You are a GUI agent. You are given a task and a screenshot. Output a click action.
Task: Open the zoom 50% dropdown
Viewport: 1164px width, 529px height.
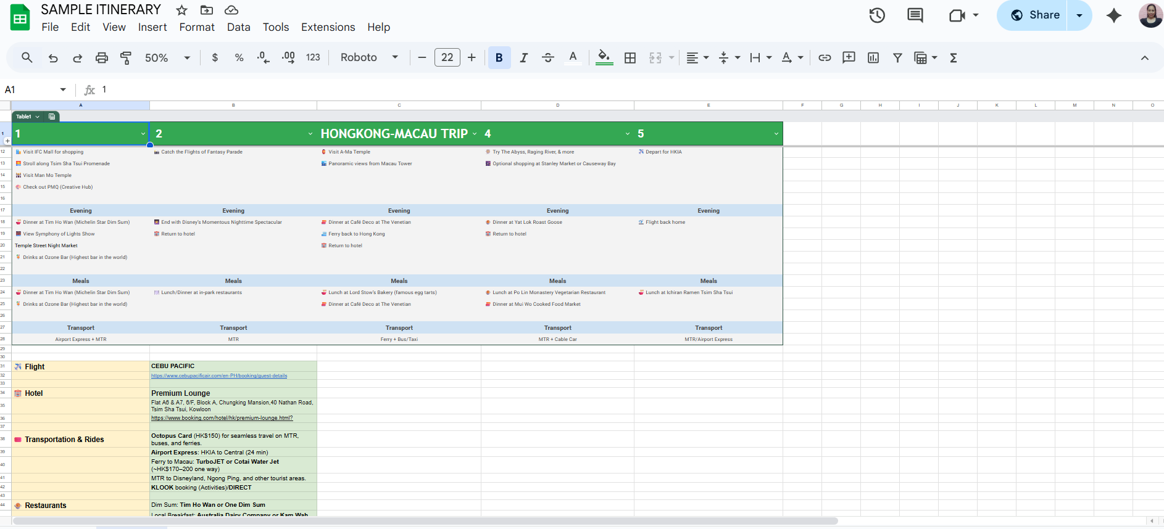pyautogui.click(x=167, y=58)
